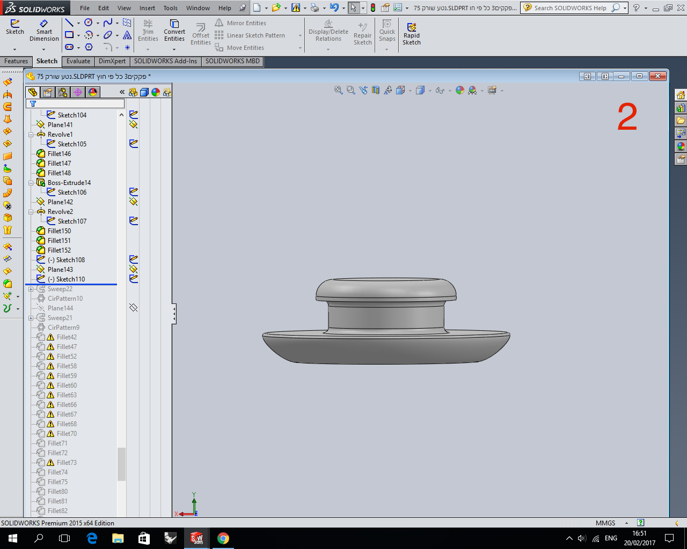Click the Smart Dimension tool
Image resolution: width=687 pixels, height=549 pixels.
44,31
